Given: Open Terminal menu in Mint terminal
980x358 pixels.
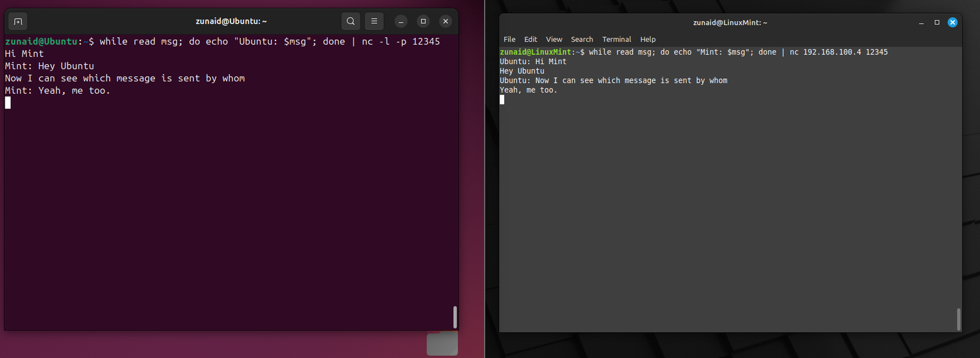Looking at the screenshot, I should click(x=617, y=39).
